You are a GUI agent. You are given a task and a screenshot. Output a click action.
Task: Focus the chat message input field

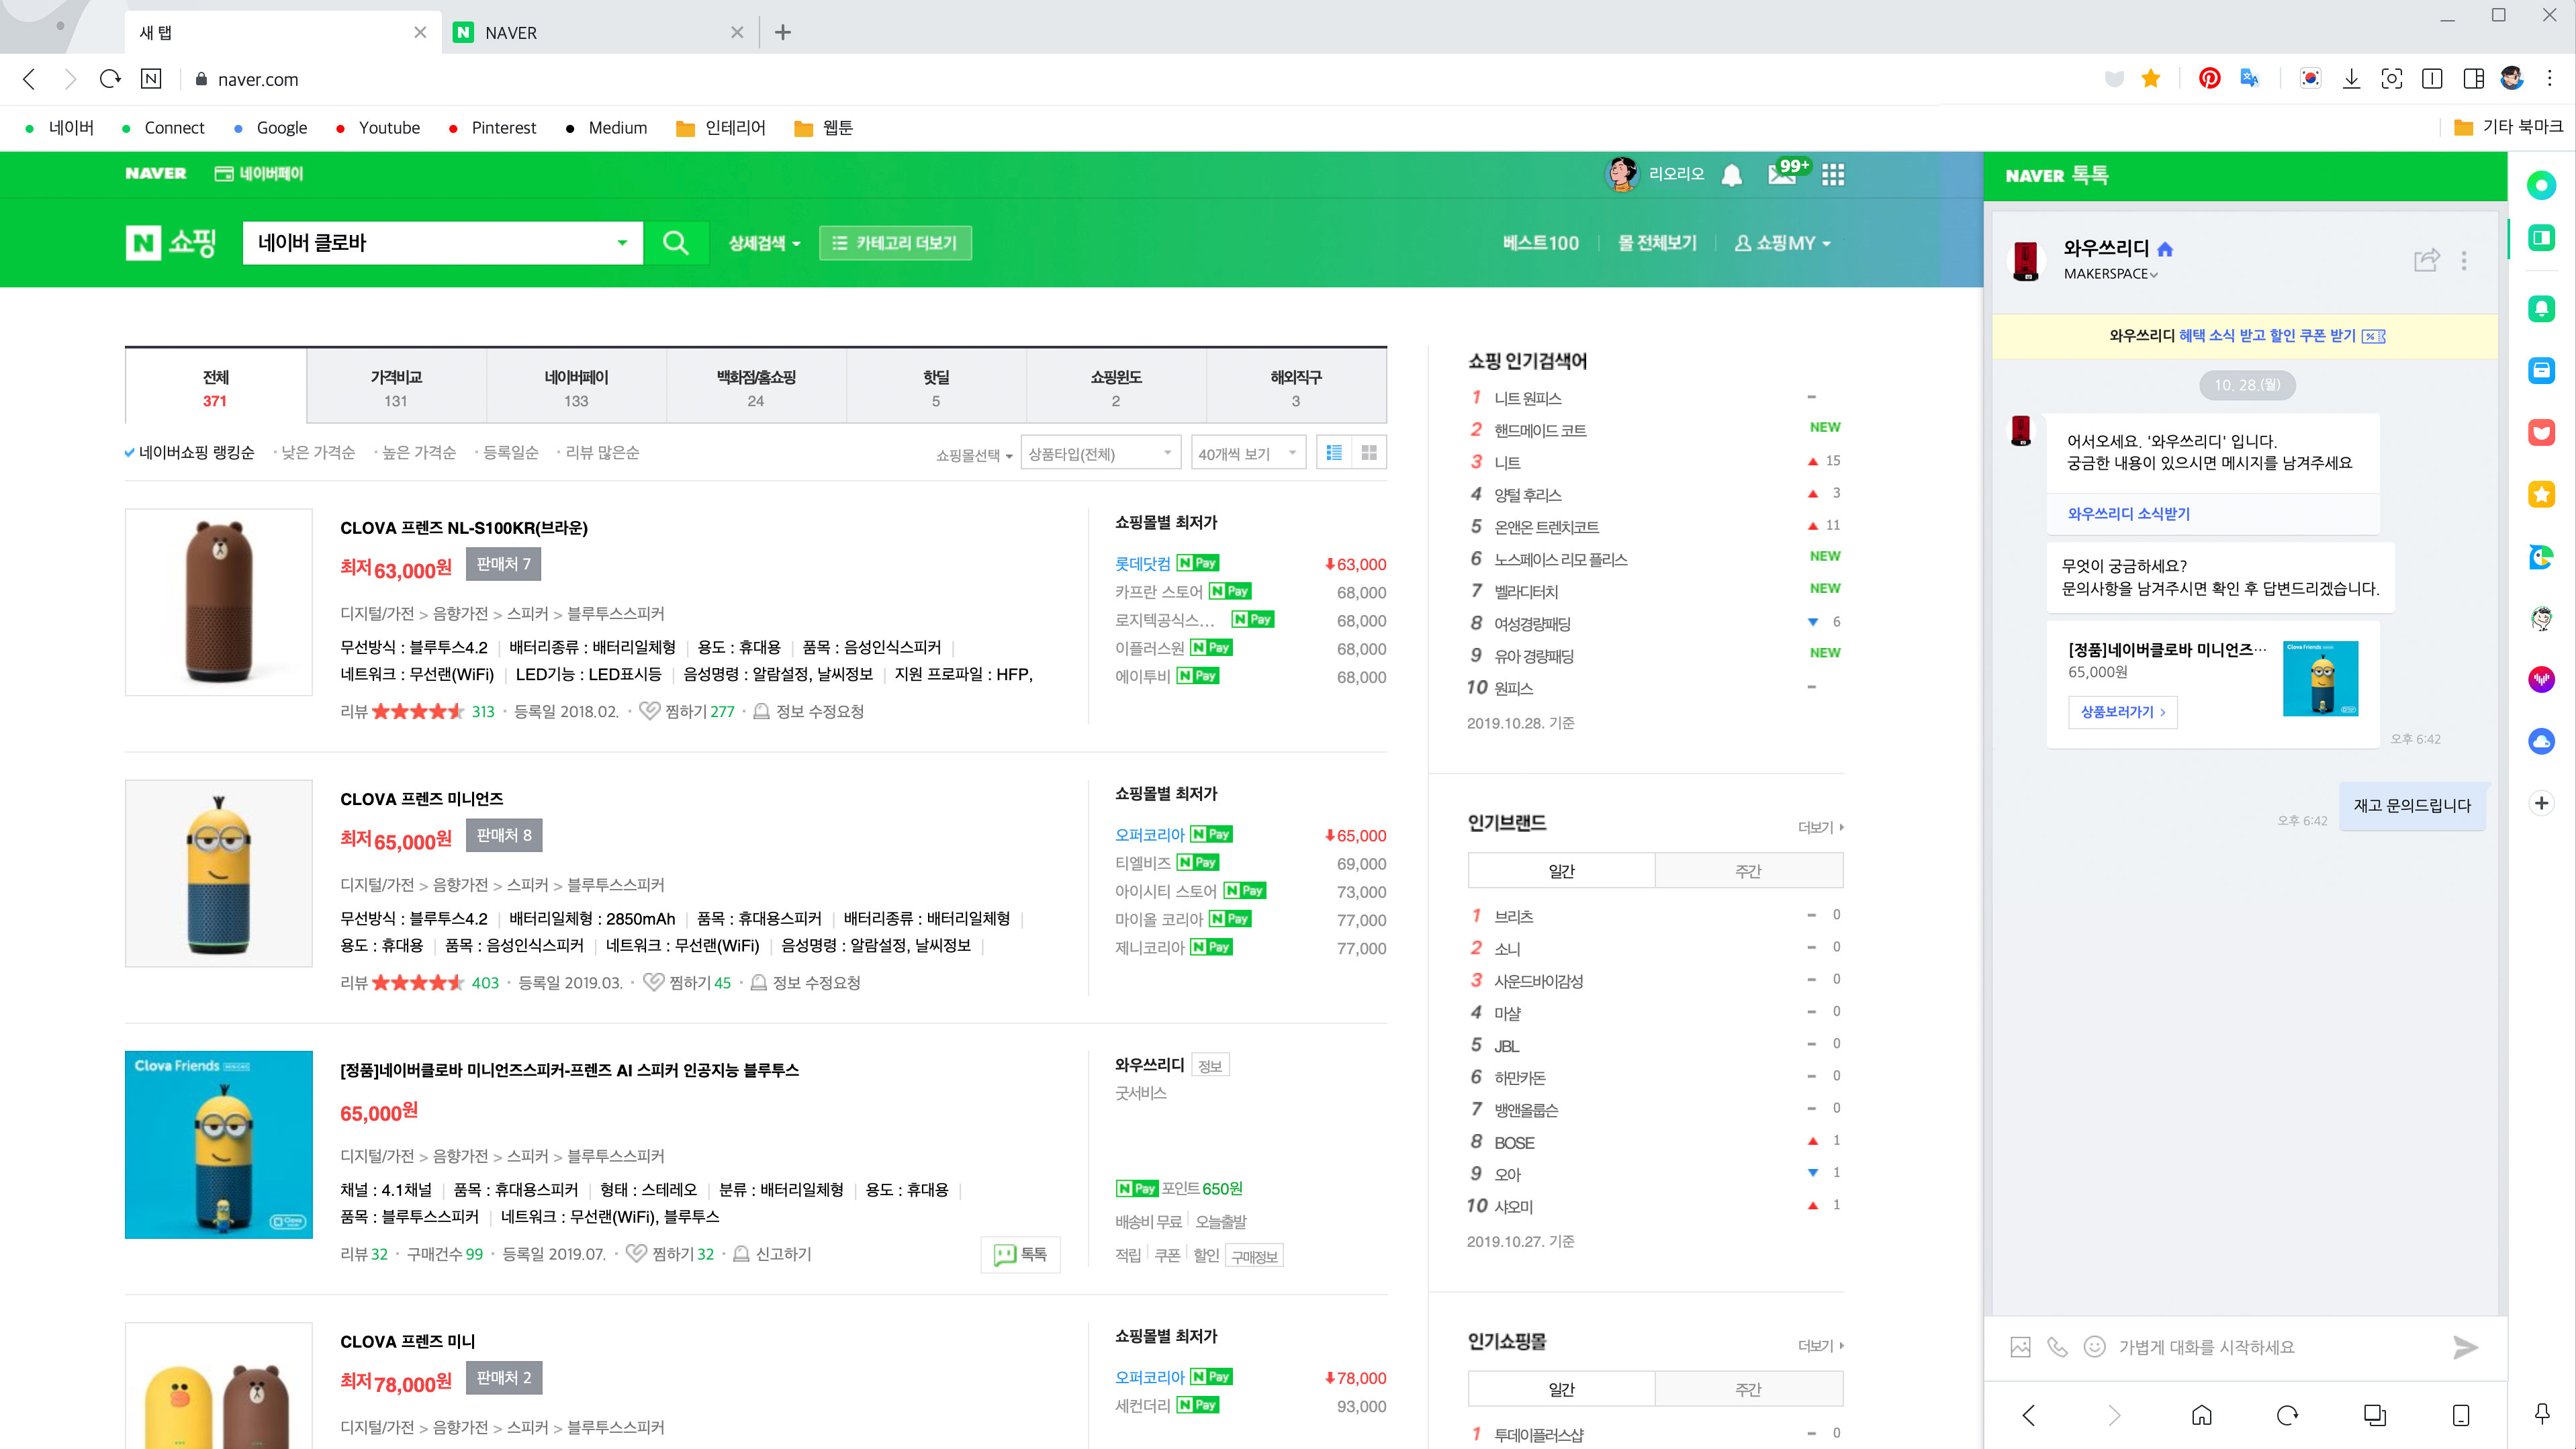tap(2275, 1347)
